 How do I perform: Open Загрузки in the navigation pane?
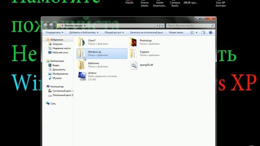pos(57,44)
